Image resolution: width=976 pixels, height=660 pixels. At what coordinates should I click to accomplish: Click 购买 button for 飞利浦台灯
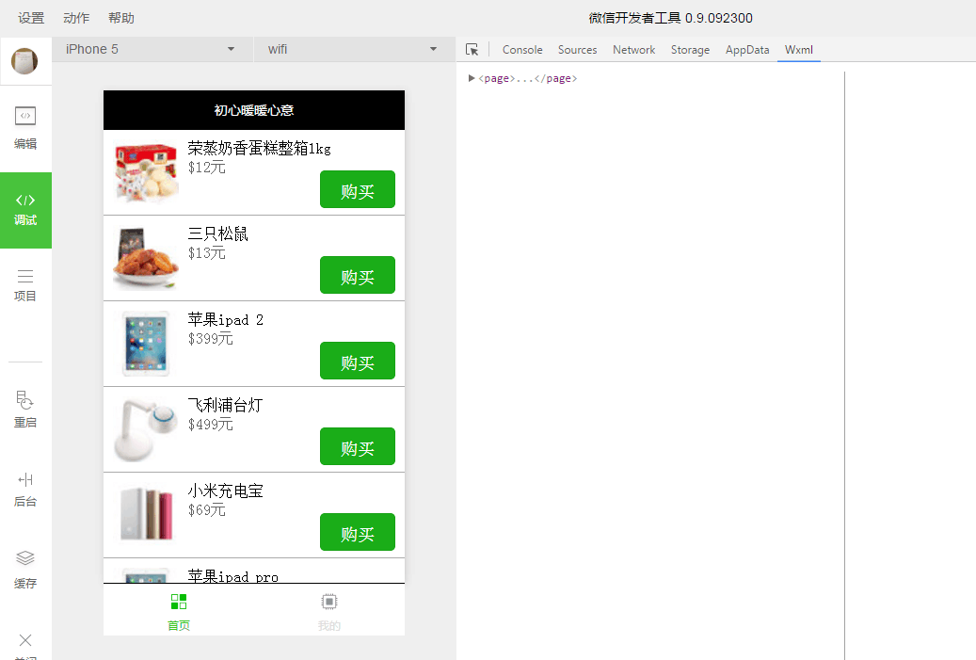pyautogui.click(x=358, y=446)
